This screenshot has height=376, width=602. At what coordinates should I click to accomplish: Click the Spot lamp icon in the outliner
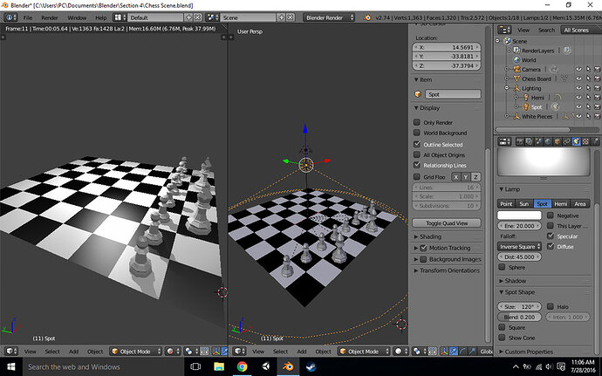[x=524, y=106]
